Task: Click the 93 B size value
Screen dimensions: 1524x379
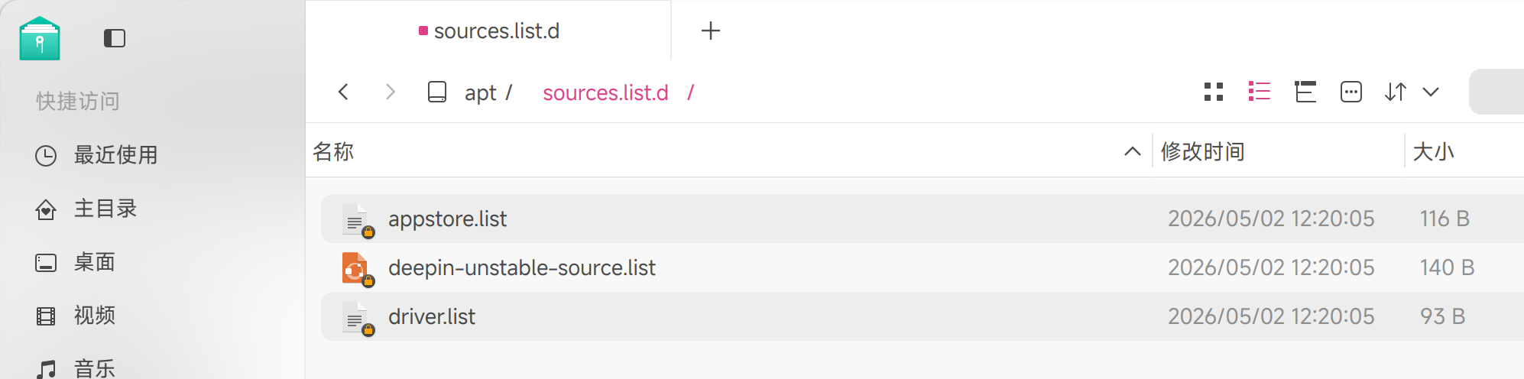Action: tap(1442, 316)
